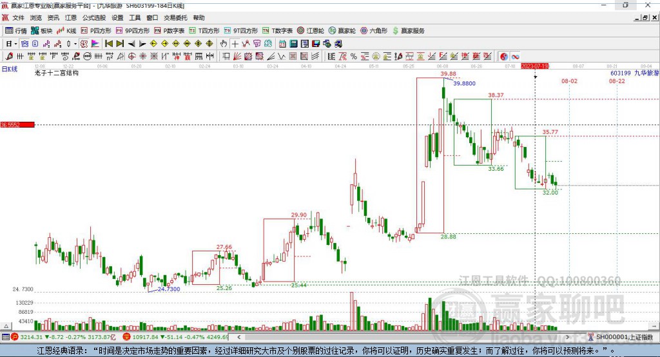Open the 六角形 (hexagon) tool

(x=374, y=31)
